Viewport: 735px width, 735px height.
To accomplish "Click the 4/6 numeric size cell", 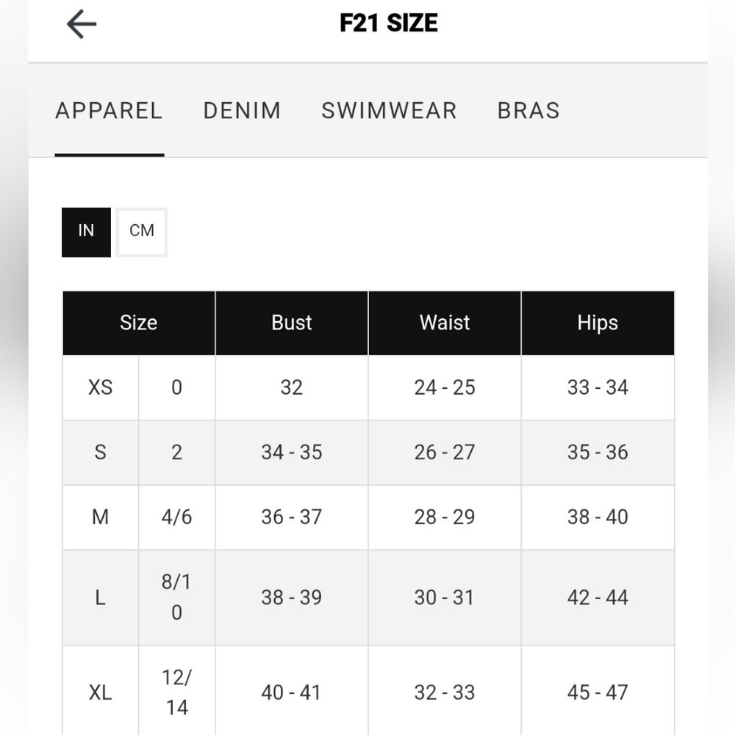I will pyautogui.click(x=176, y=517).
